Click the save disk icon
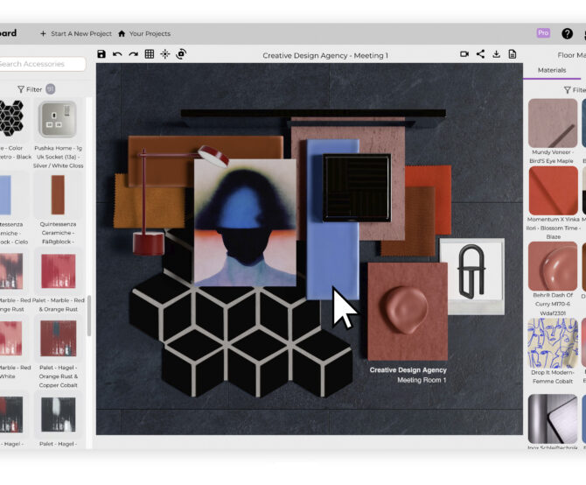586x485 pixels. click(x=101, y=54)
